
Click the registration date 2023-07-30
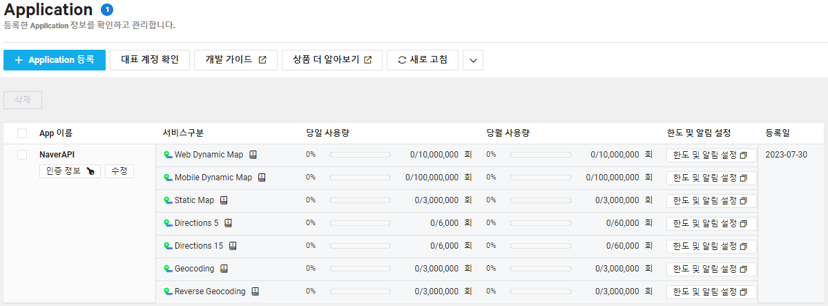coord(787,155)
